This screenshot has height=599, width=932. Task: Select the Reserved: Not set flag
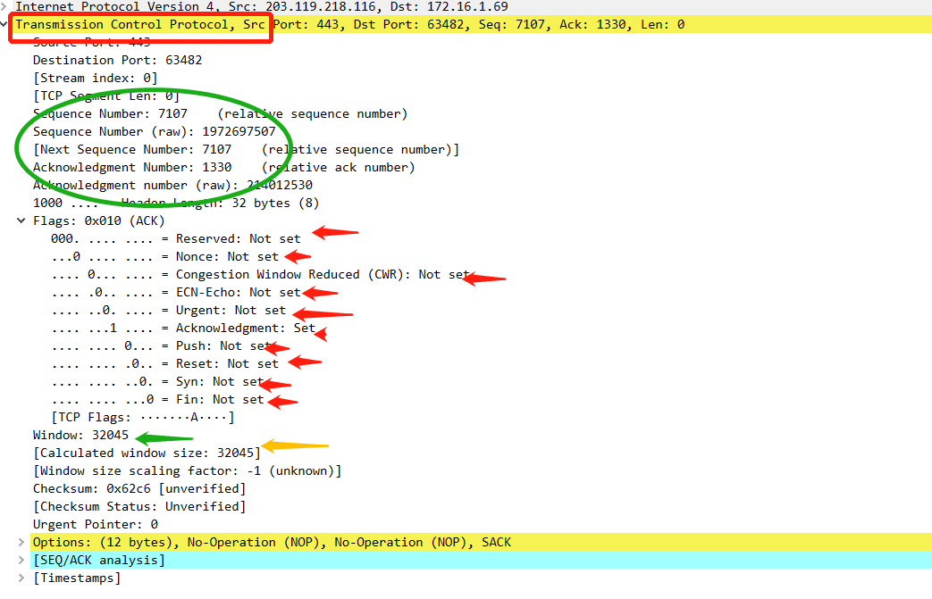click(176, 238)
